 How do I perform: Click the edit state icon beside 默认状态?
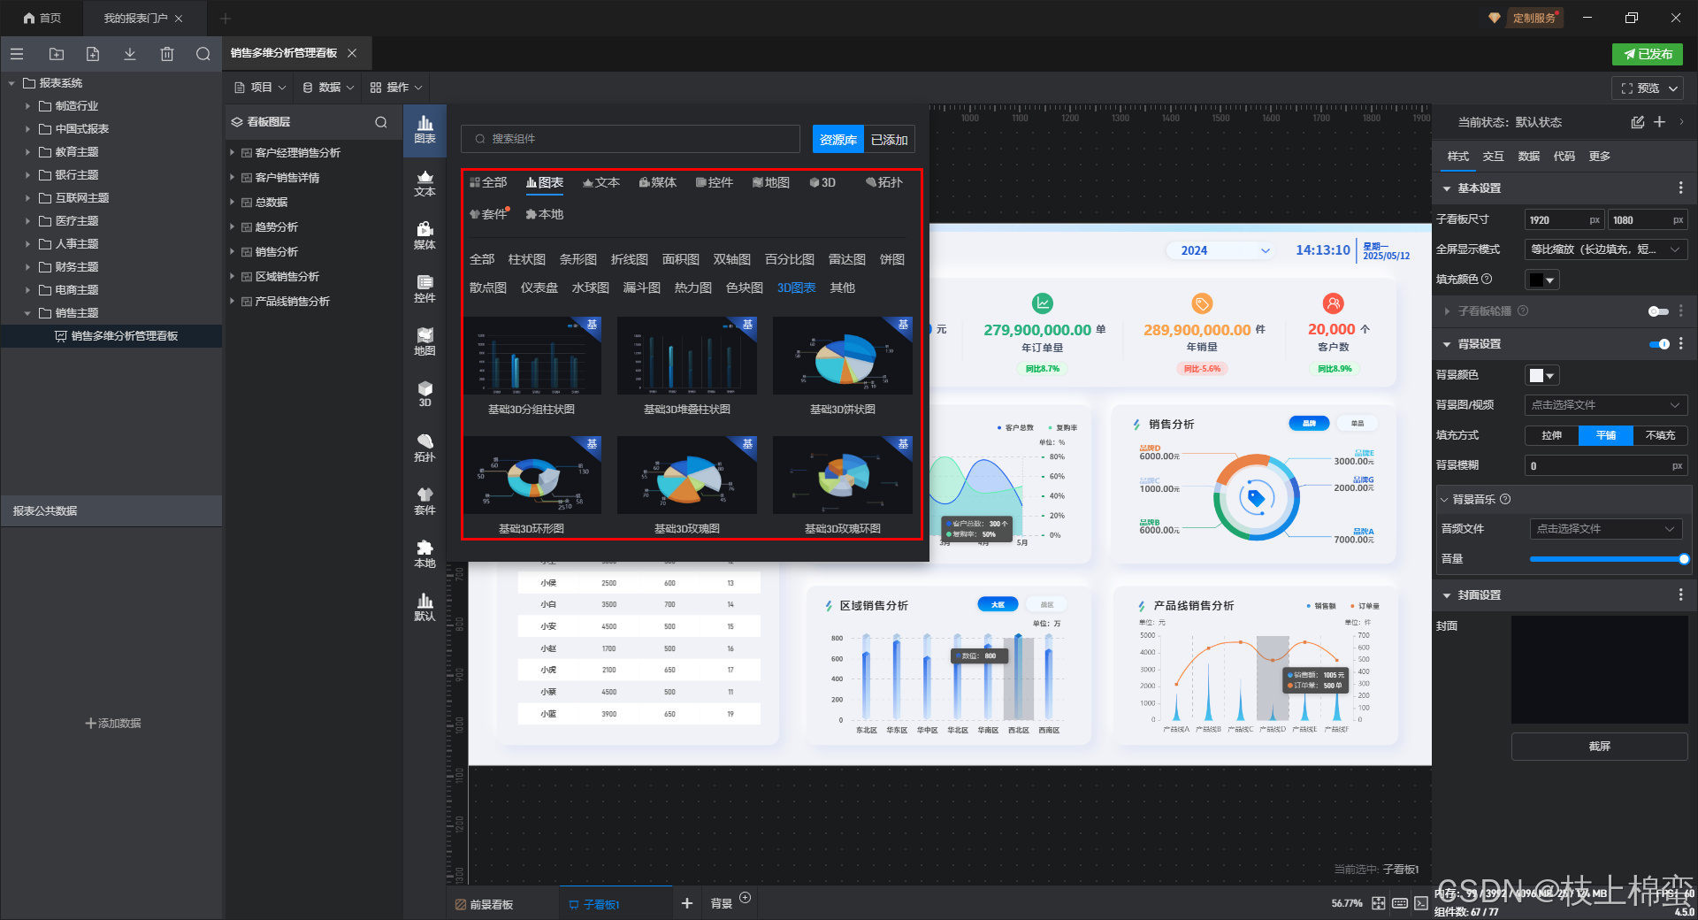coord(1638,122)
